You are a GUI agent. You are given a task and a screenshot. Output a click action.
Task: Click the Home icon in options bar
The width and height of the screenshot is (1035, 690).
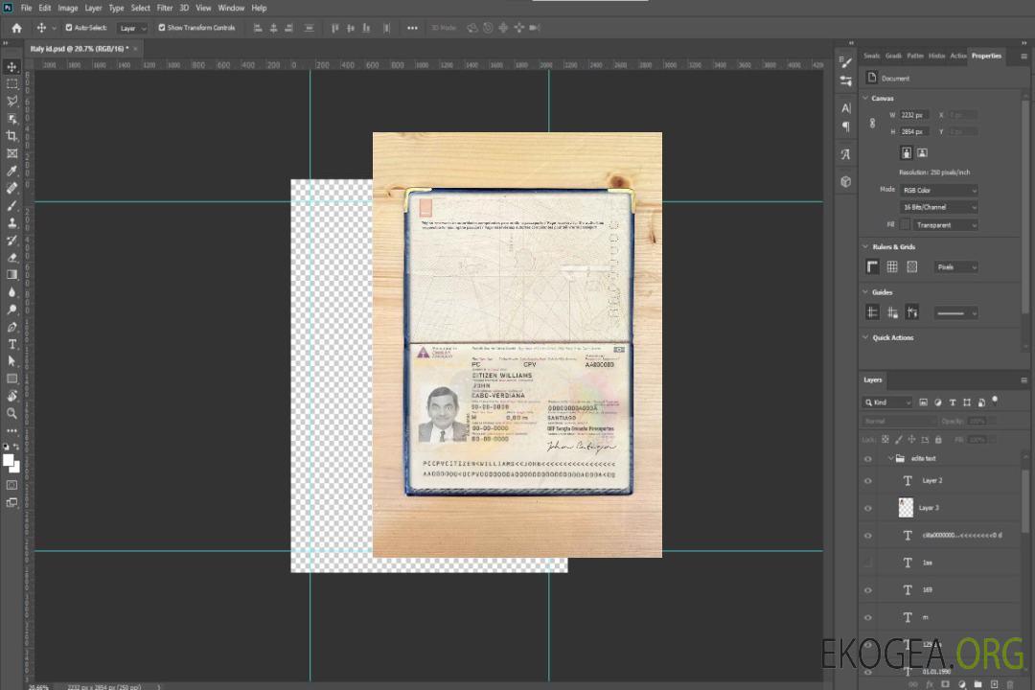tap(16, 28)
